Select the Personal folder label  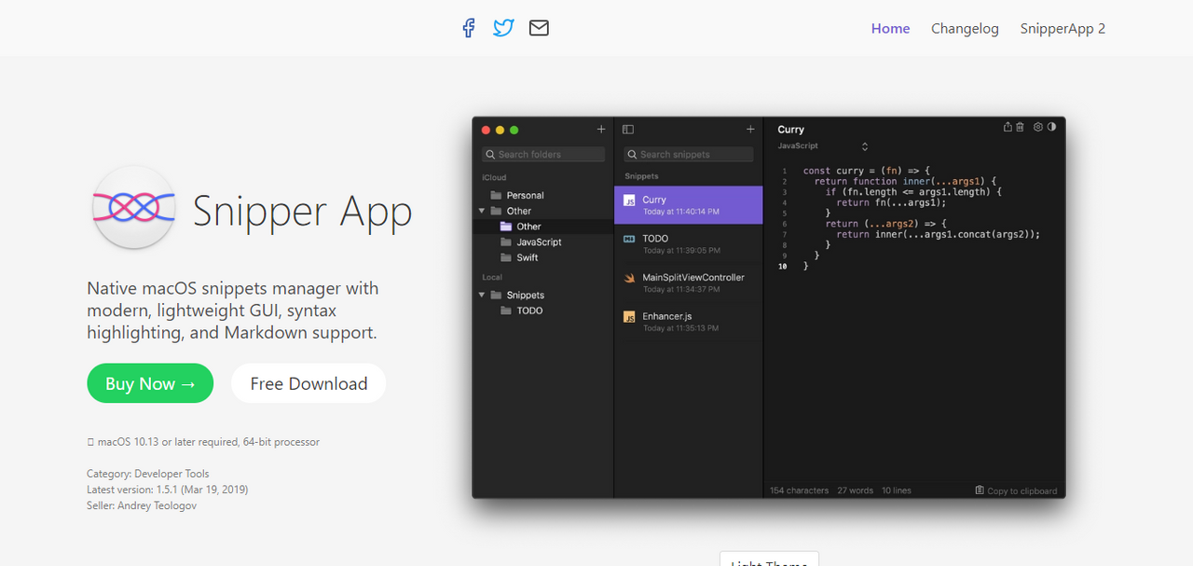[x=525, y=195]
